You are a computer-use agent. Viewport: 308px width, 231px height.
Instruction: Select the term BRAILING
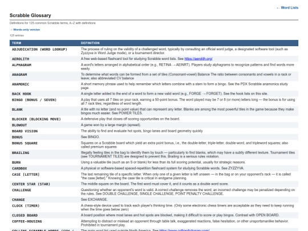pos(21,153)
